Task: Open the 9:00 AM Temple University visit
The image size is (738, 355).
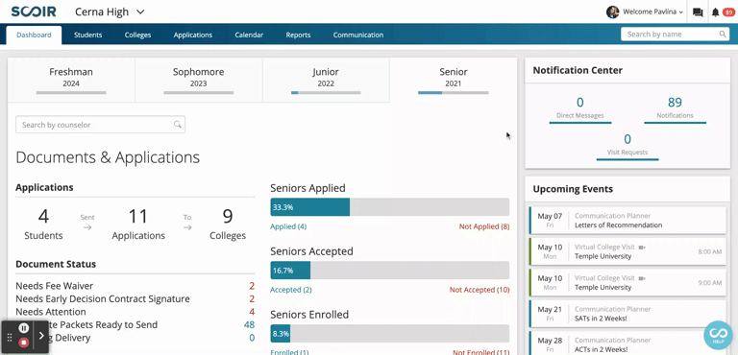Action: pos(627,283)
